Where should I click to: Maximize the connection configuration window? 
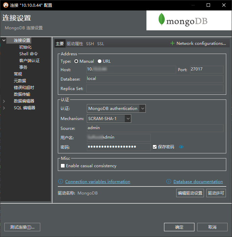tap(208, 5)
